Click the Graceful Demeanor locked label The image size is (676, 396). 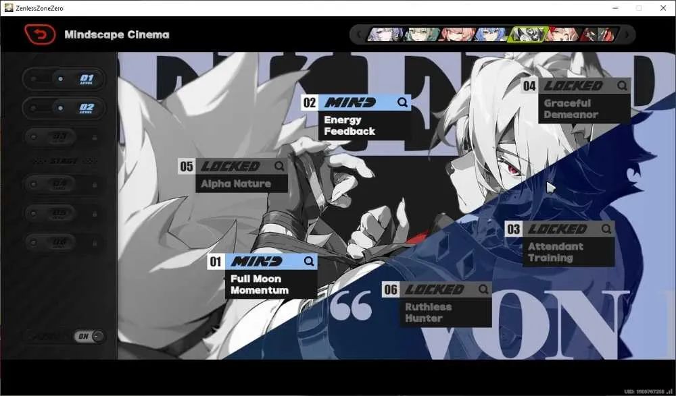click(571, 109)
